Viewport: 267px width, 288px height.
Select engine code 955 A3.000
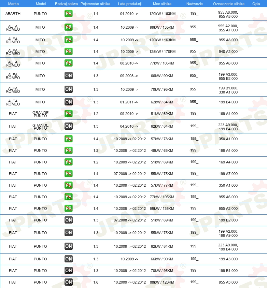(x=228, y=282)
